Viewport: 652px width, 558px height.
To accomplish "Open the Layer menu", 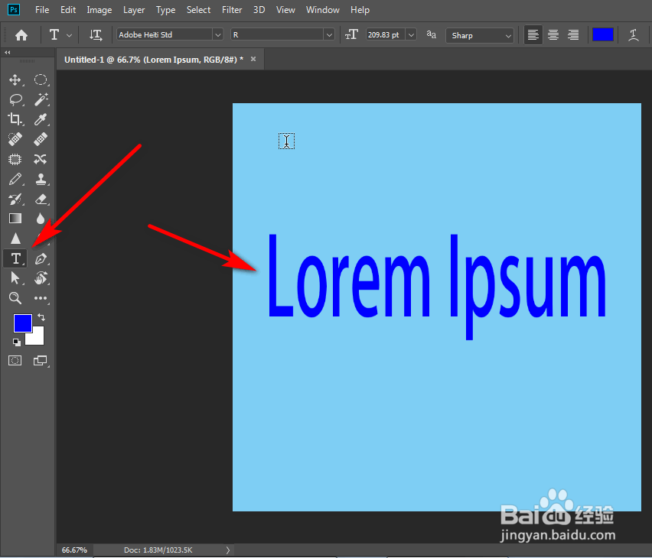I will [133, 10].
